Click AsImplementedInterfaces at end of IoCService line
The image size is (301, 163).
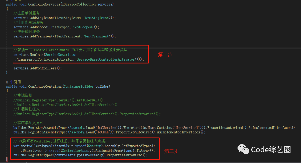(270, 128)
